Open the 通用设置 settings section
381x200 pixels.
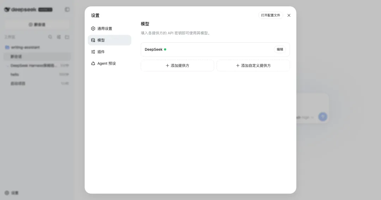coord(109,29)
